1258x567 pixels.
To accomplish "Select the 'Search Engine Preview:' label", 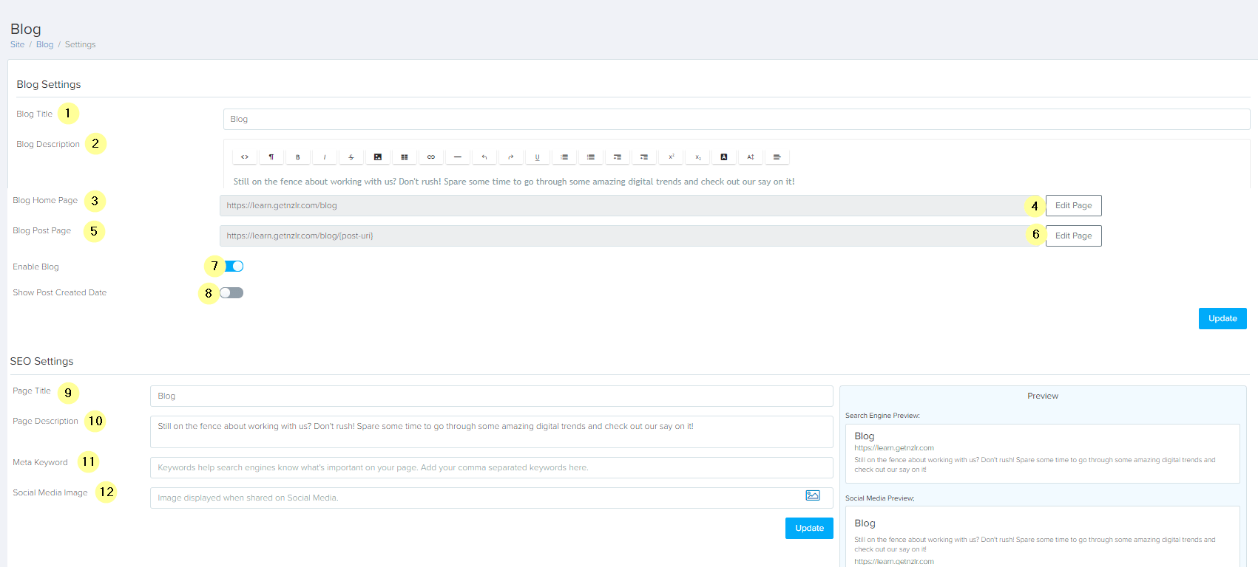I will tap(882, 416).
